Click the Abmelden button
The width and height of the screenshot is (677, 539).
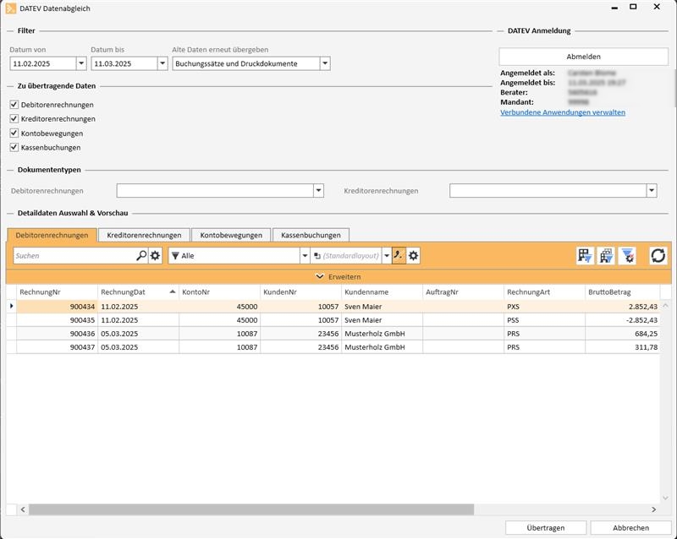point(583,57)
